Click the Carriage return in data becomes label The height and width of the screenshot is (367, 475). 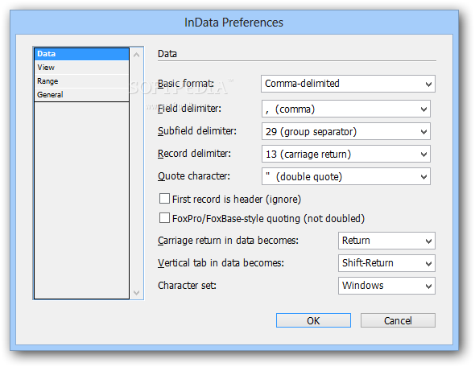(228, 240)
